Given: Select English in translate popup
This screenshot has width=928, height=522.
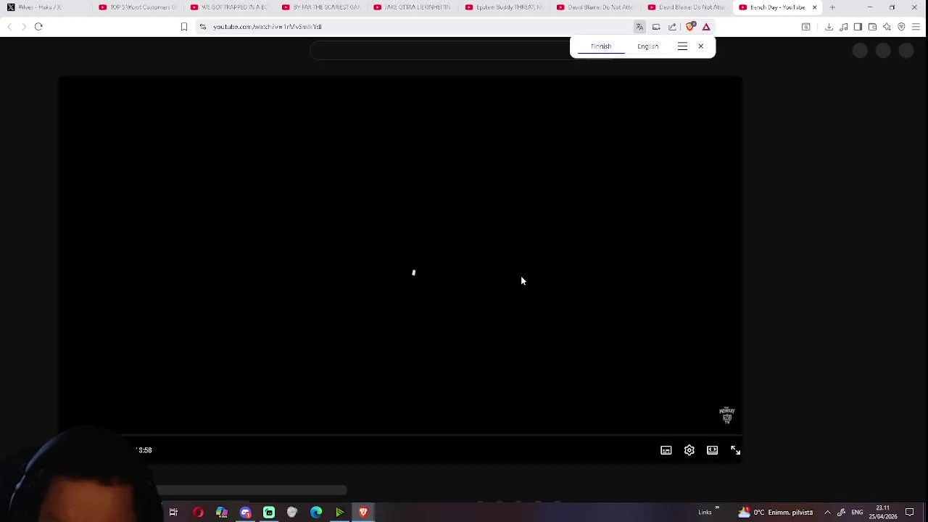Looking at the screenshot, I should coord(648,46).
